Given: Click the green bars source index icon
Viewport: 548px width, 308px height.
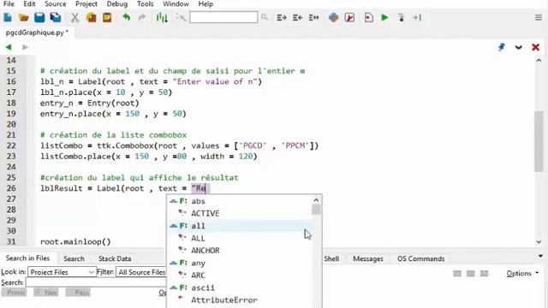Looking at the screenshot, I should coord(162,17).
